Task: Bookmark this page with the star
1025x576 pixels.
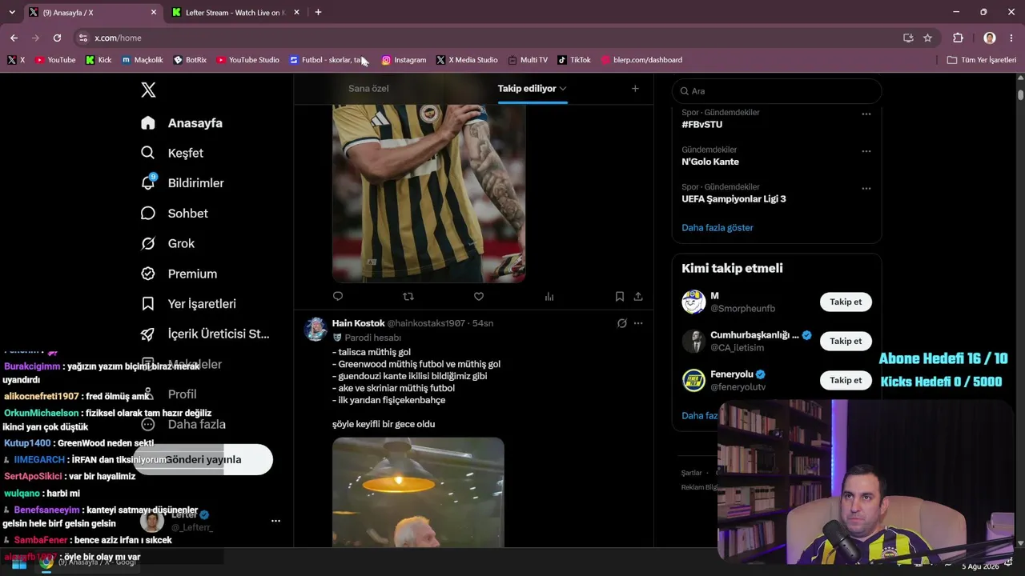Action: [927, 38]
